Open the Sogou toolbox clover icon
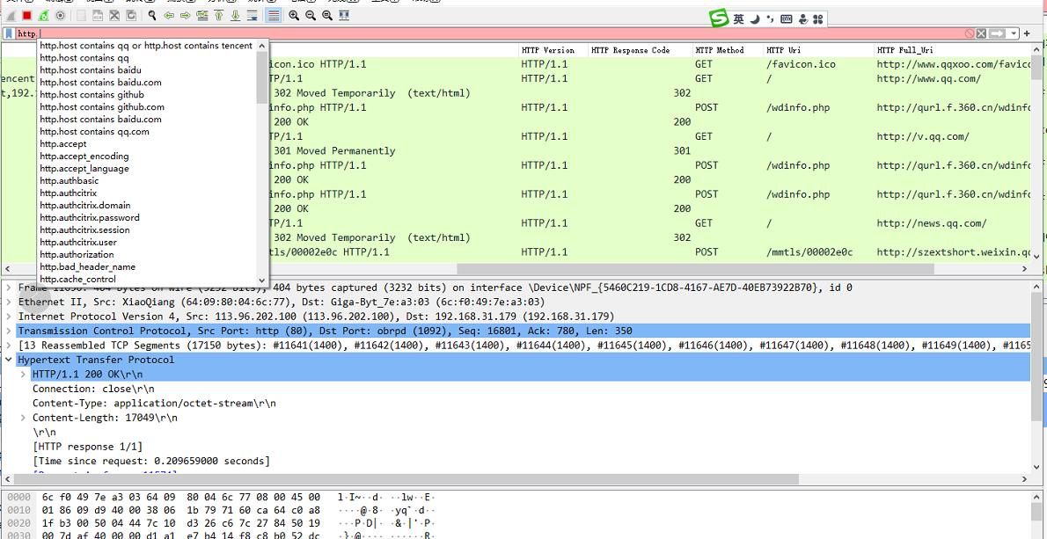 point(818,19)
